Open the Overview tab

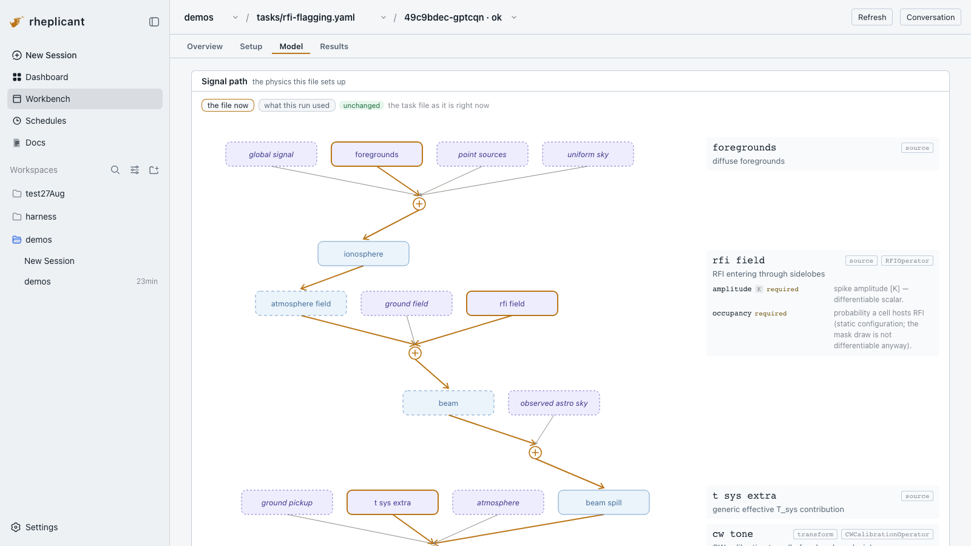click(x=205, y=47)
